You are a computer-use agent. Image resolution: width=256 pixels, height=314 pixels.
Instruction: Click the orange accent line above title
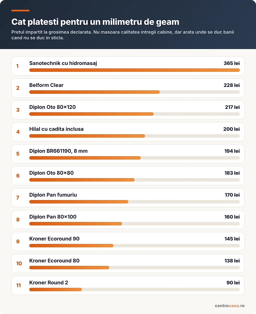point(20,11)
